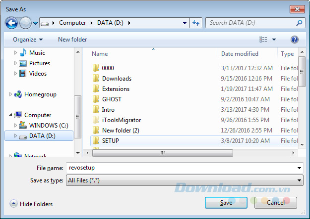Refresh the DATA (D:) folder view
This screenshot has width=310, height=219.
point(196,23)
